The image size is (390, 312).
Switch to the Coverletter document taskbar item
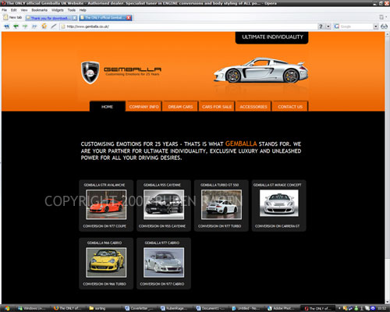[x=139, y=308]
